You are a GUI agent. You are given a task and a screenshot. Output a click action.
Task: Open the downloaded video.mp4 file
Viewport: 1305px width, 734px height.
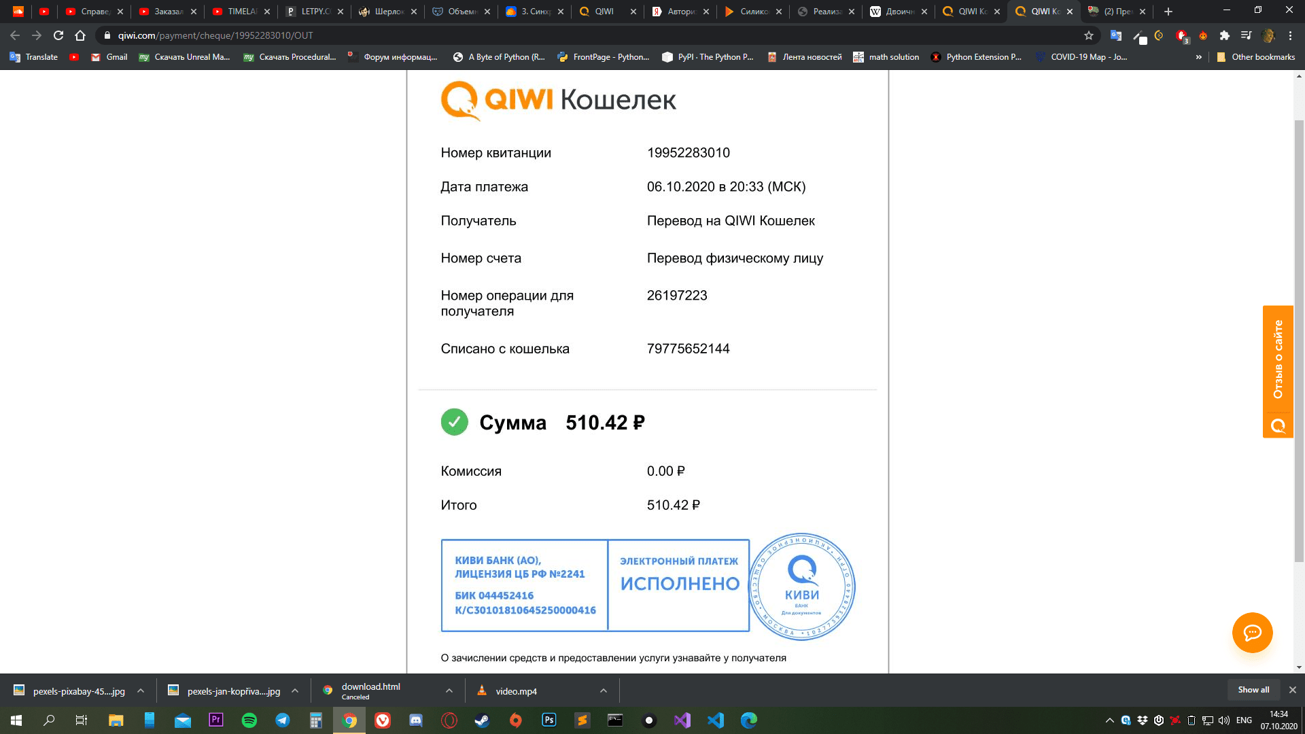516,691
